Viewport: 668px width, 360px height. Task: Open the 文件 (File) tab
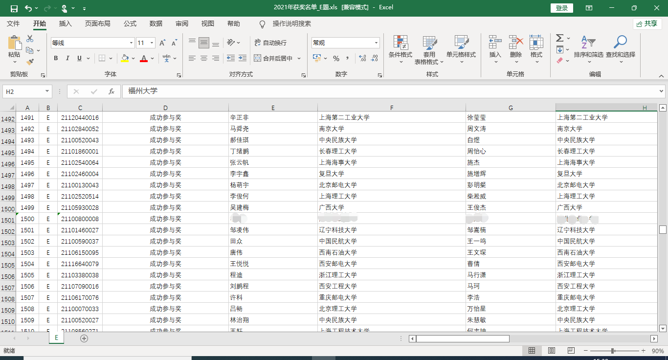pyautogui.click(x=13, y=23)
